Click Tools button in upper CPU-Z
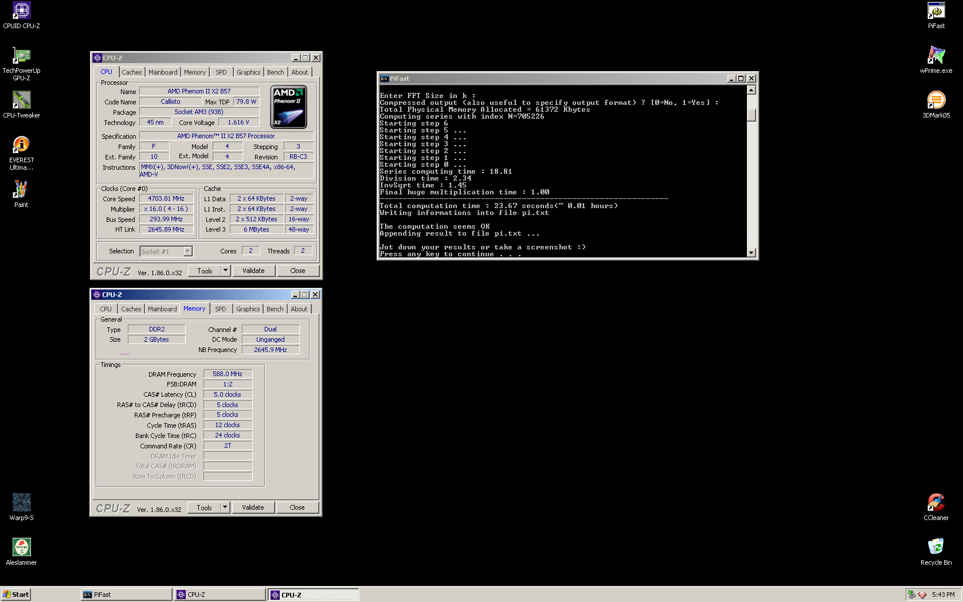Image resolution: width=963 pixels, height=602 pixels. (x=205, y=271)
